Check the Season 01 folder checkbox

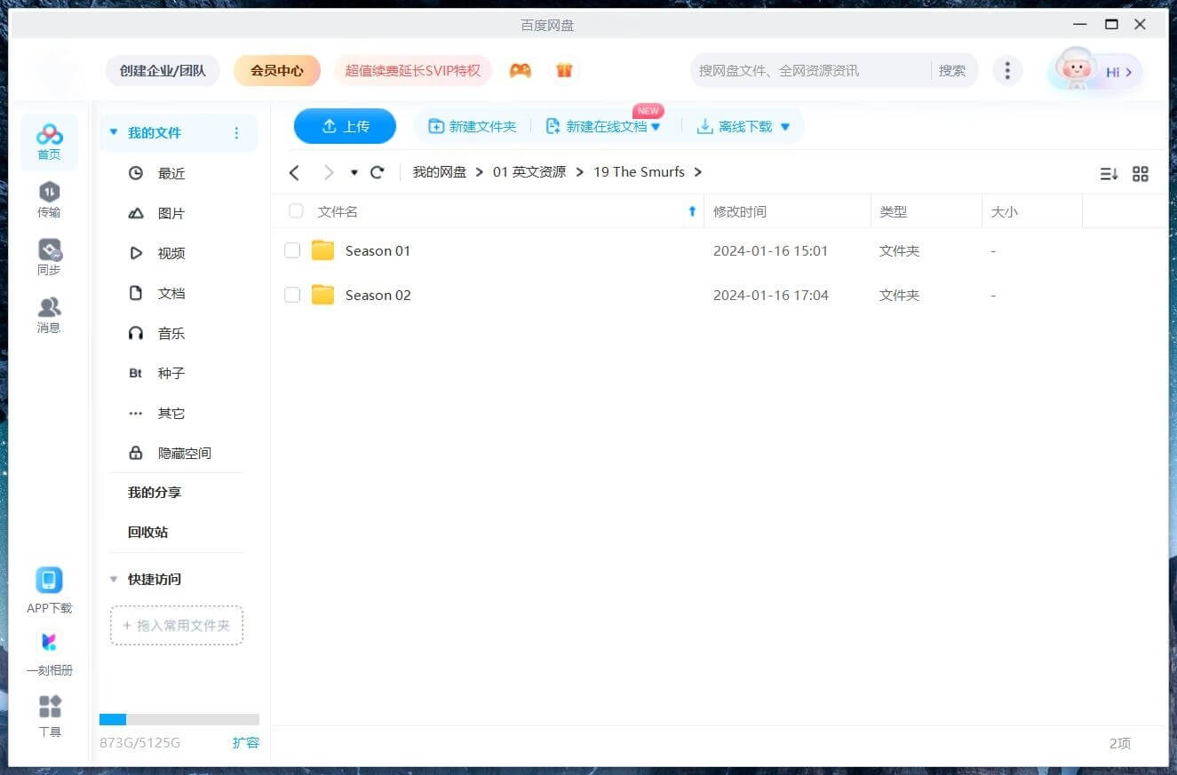coord(292,250)
